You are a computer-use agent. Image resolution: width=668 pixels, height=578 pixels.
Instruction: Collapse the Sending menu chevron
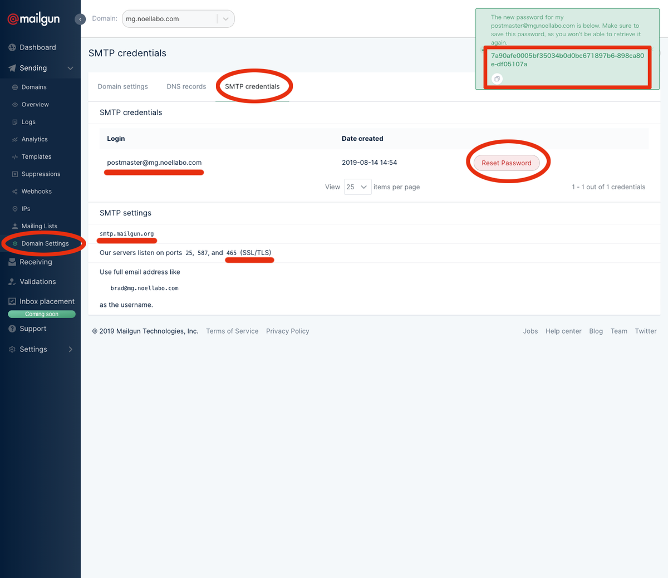(70, 68)
